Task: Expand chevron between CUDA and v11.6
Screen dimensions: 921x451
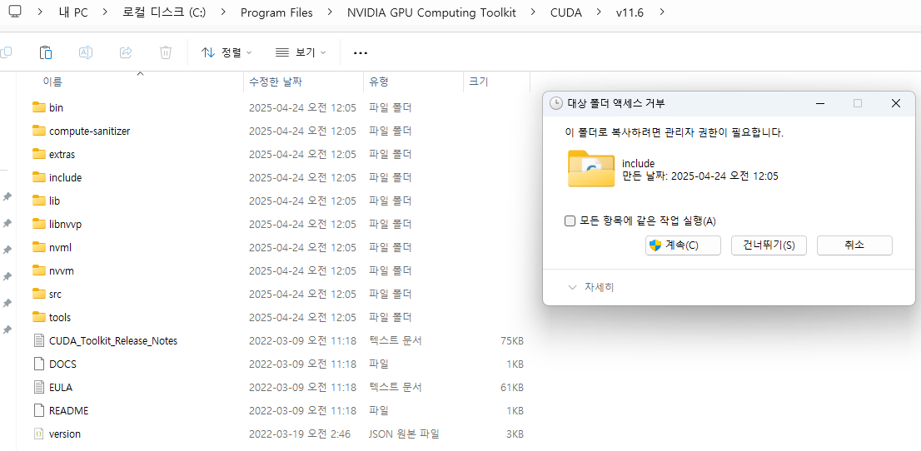Action: tap(599, 12)
